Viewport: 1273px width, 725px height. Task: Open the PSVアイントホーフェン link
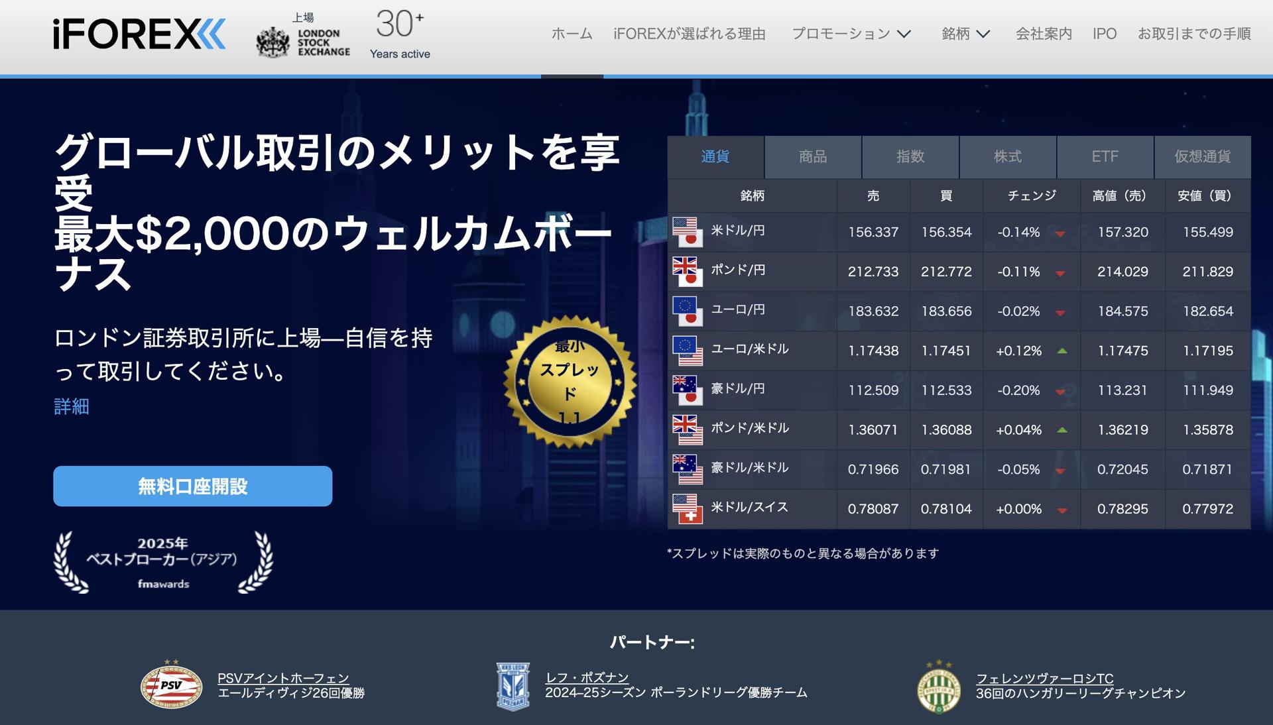283,678
